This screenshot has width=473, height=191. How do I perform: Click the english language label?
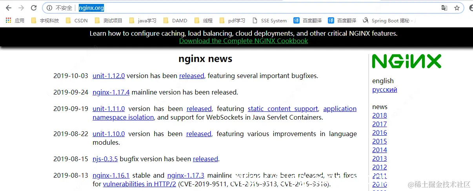coord(383,81)
